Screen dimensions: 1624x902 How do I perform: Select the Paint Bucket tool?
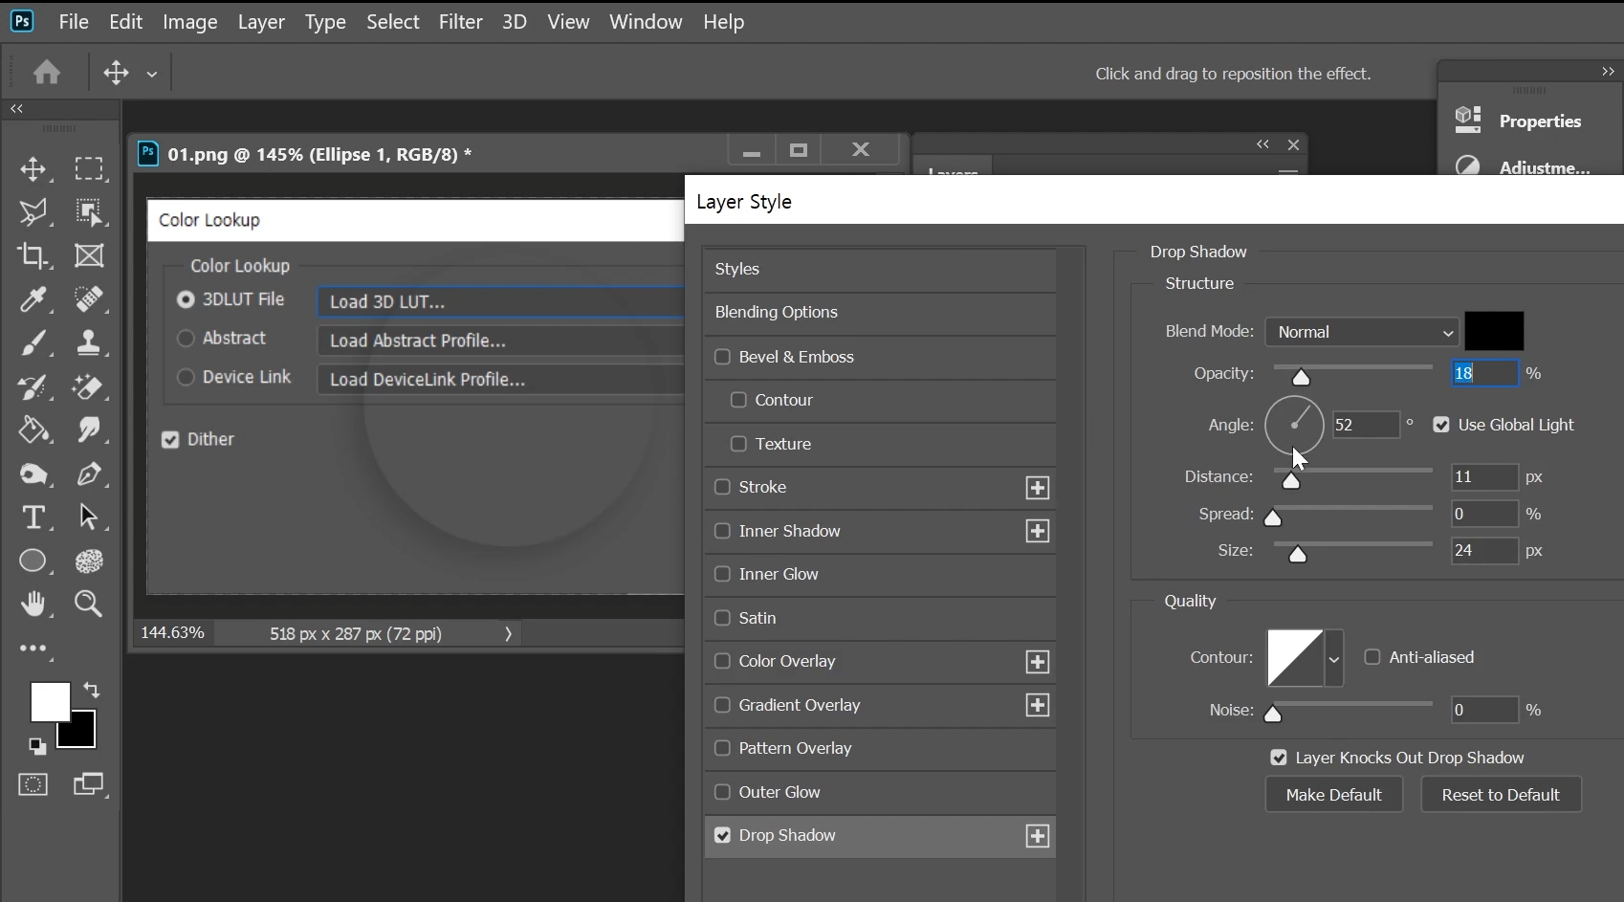[x=33, y=429]
